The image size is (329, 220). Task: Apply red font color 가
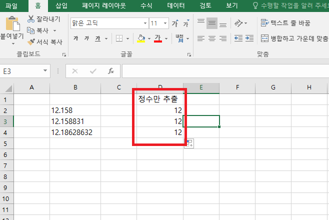(x=158, y=38)
